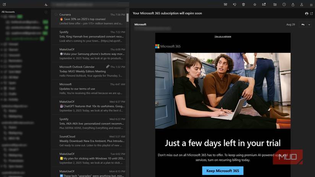Open the MakeUseOf ChatGPT features email
This screenshot has height=177, width=315.
point(90,106)
